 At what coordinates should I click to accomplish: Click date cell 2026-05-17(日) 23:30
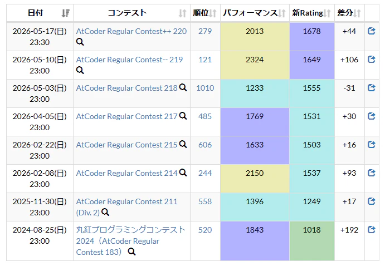click(40, 37)
